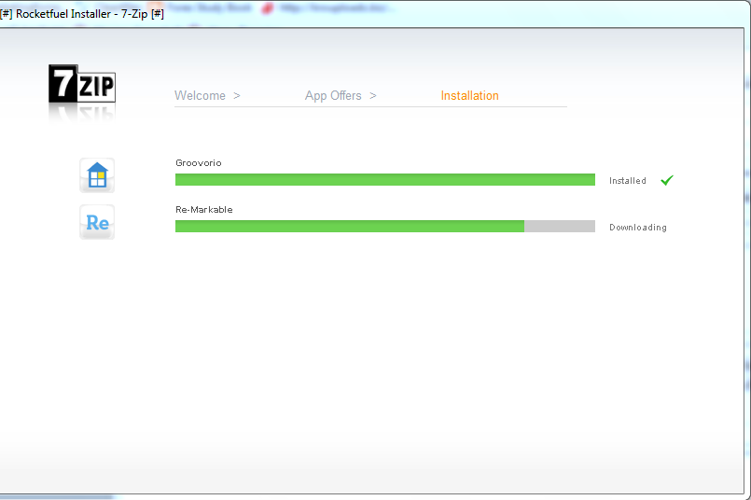
Task: Go to the Welcome step
Action: tap(200, 96)
